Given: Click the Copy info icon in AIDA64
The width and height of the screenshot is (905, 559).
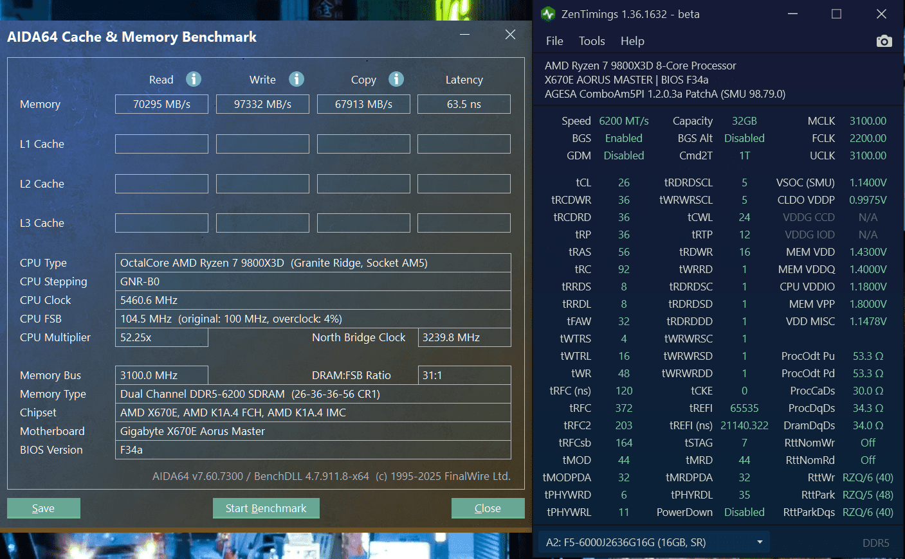Looking at the screenshot, I should click(396, 79).
